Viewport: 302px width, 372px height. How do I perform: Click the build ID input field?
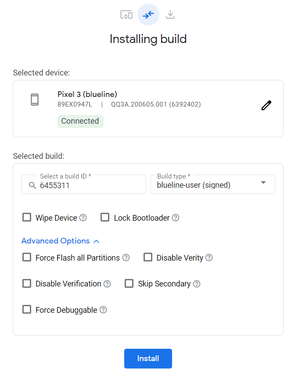83,184
